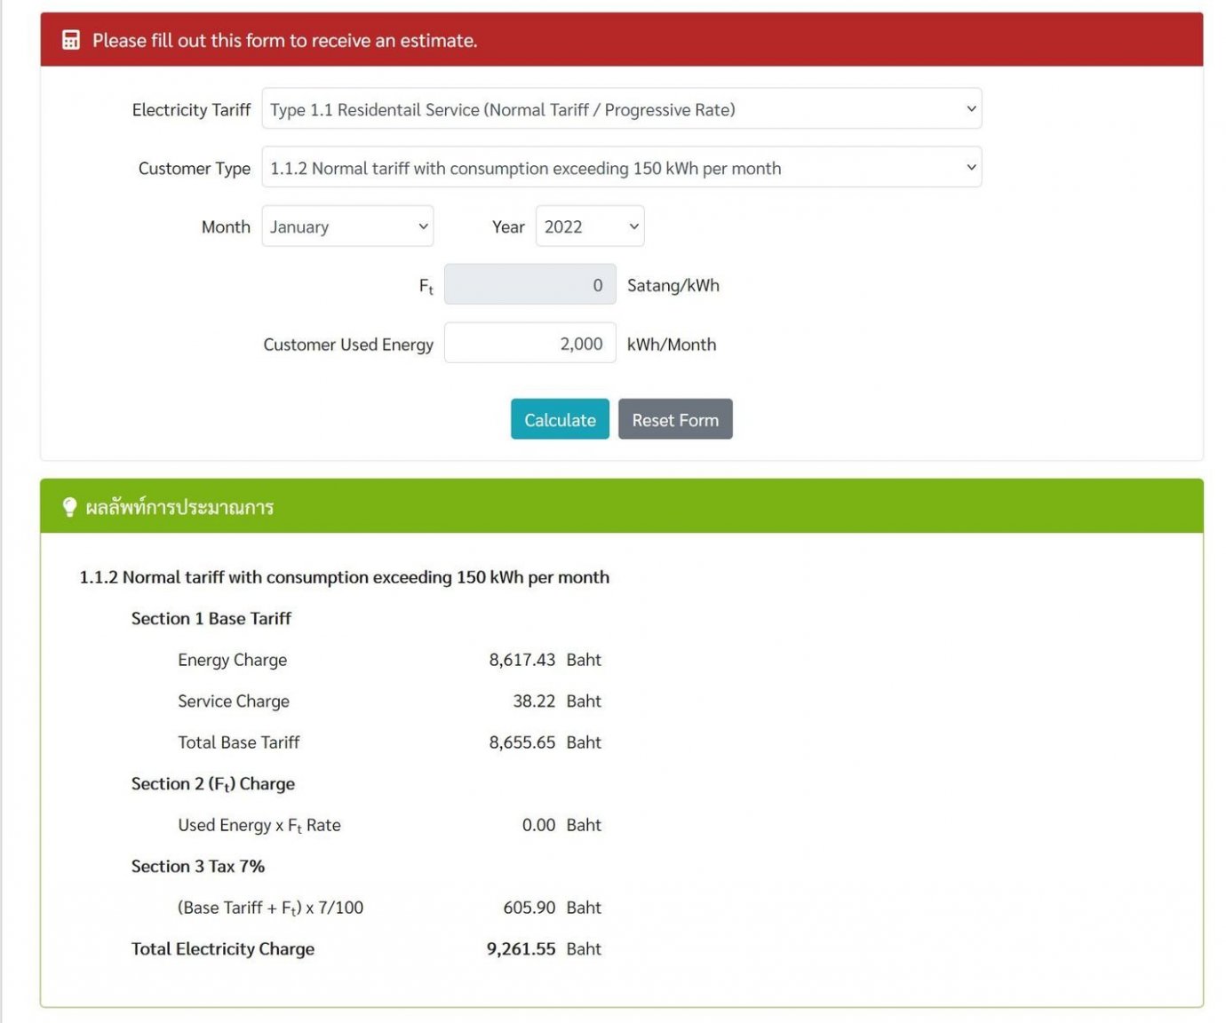
Task: Click the Ft Satang/kWh input field
Action: pos(529,285)
